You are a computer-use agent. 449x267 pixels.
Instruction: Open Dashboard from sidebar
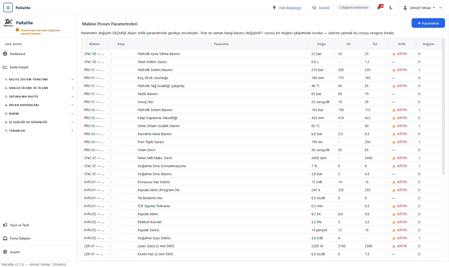pos(17,54)
